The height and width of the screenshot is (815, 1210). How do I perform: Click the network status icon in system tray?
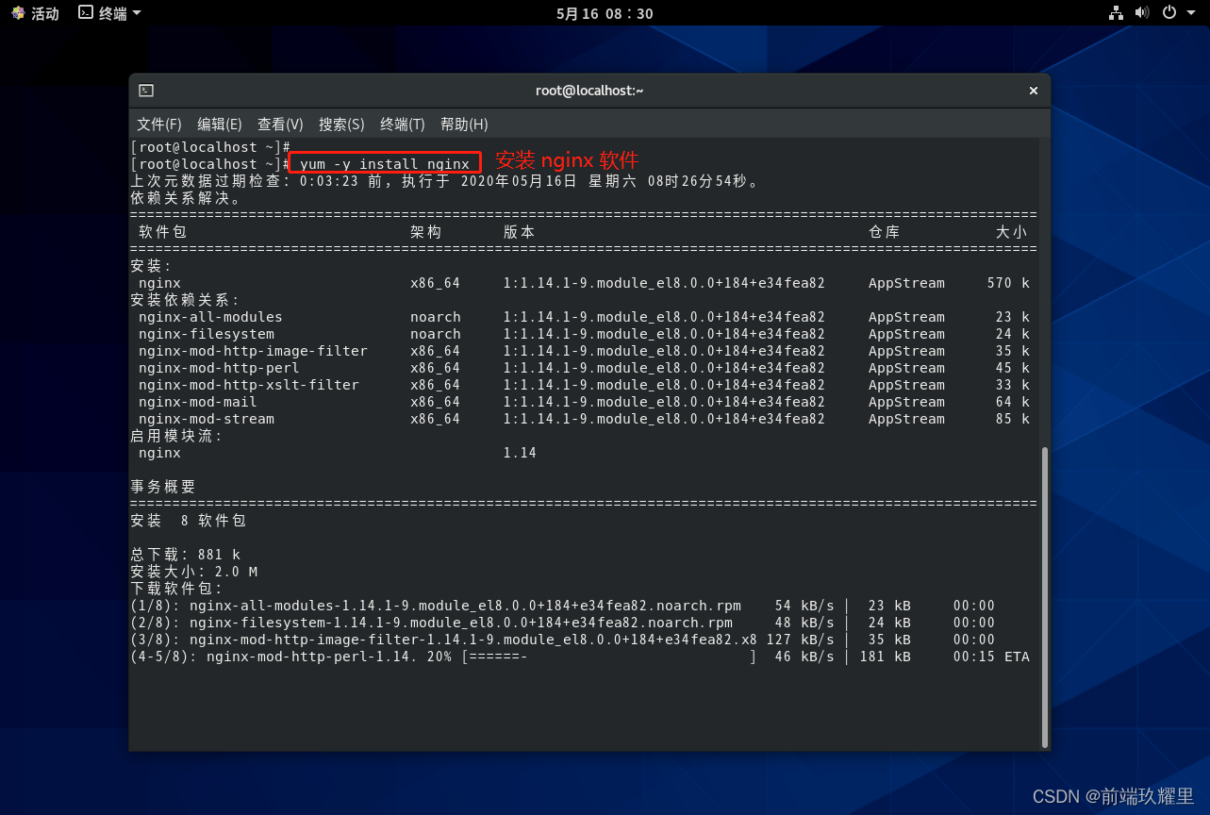pyautogui.click(x=1116, y=13)
